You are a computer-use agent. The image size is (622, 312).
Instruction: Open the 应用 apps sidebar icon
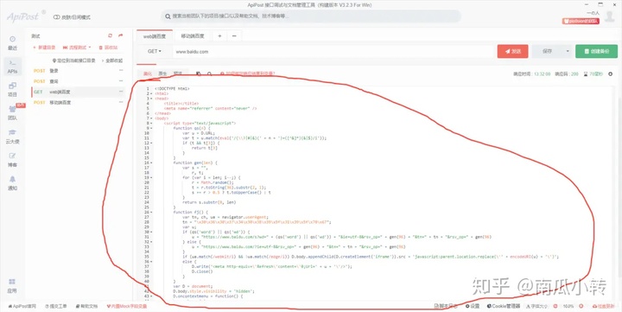click(12, 285)
